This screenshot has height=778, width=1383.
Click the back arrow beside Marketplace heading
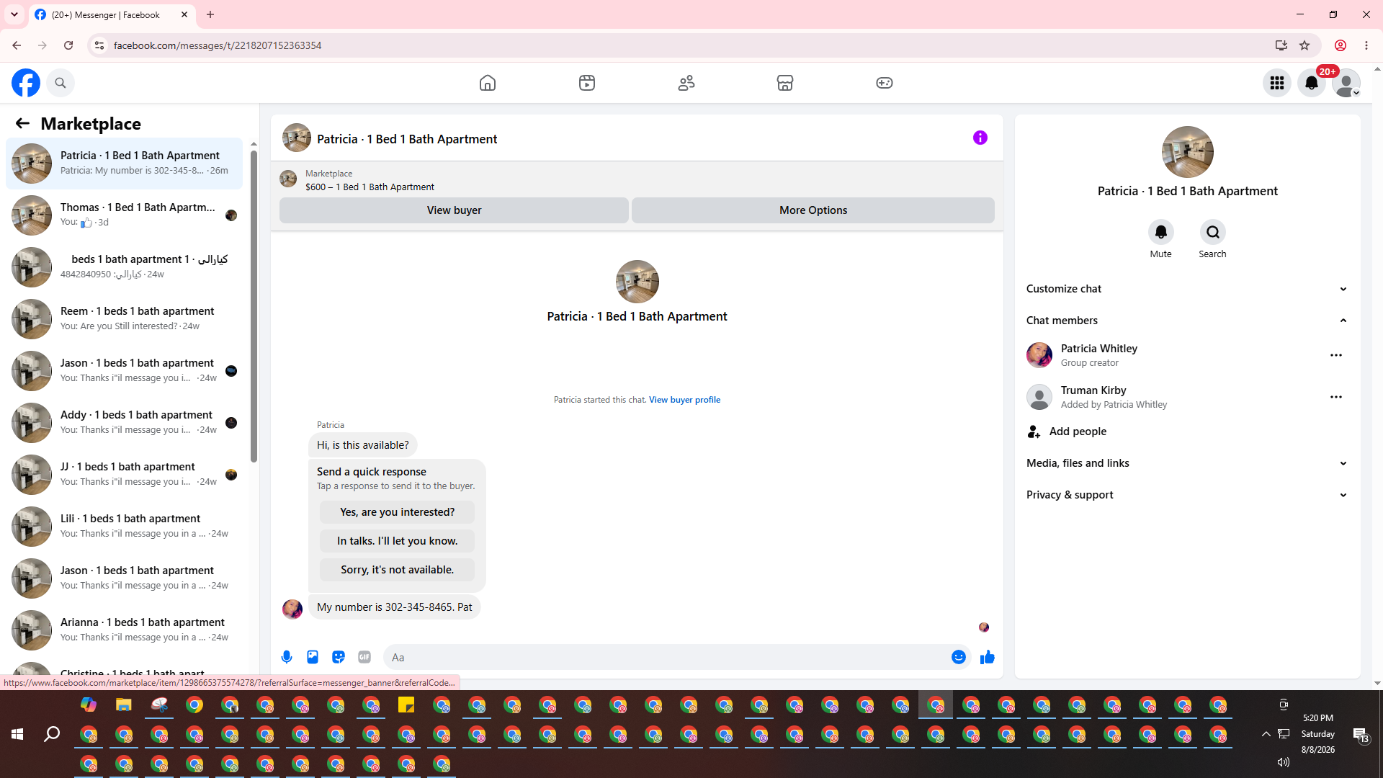pos(22,123)
